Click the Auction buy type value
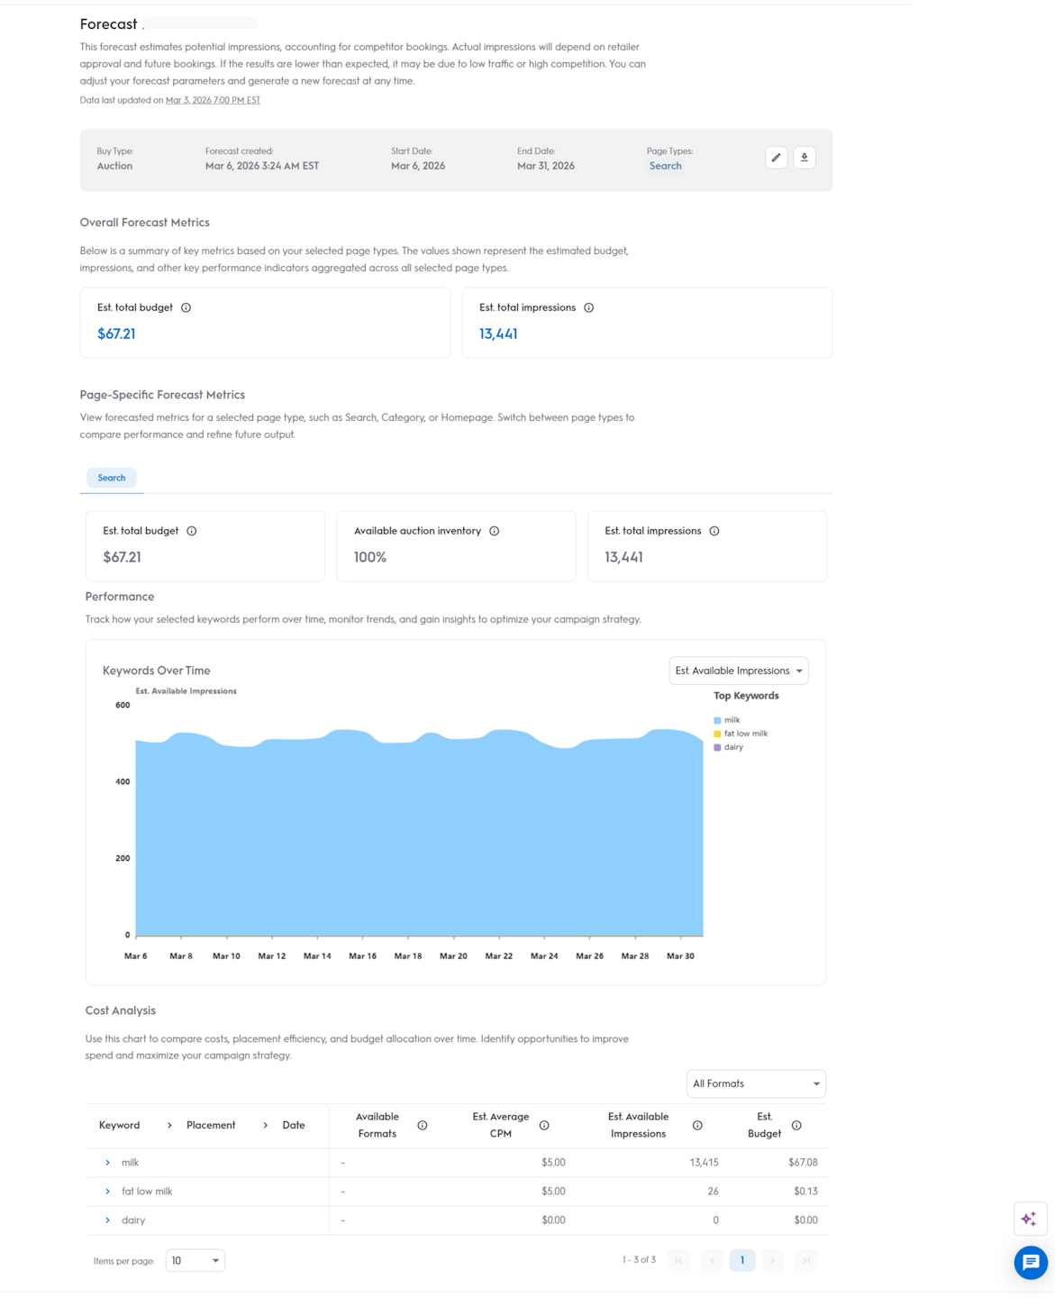Image resolution: width=1055 pixels, height=1298 pixels. (114, 167)
